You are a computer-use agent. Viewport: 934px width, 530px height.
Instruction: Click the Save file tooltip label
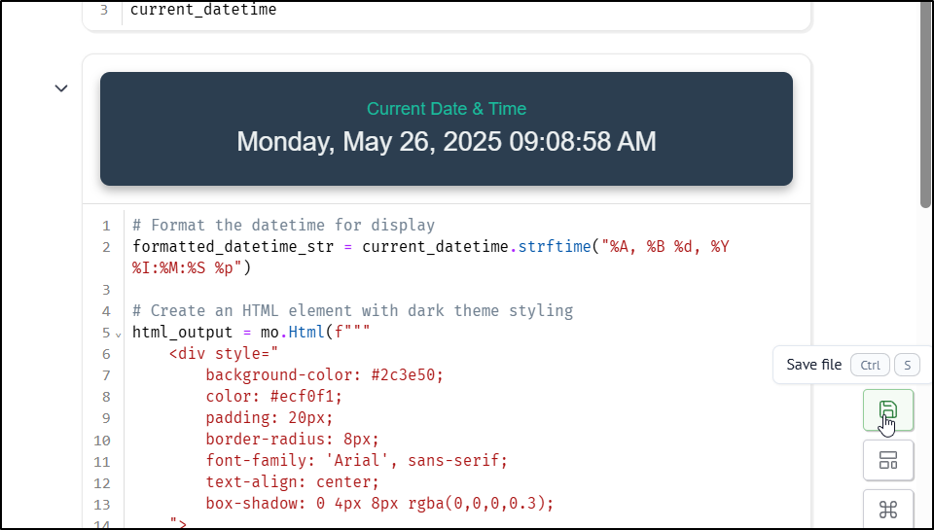coord(813,365)
